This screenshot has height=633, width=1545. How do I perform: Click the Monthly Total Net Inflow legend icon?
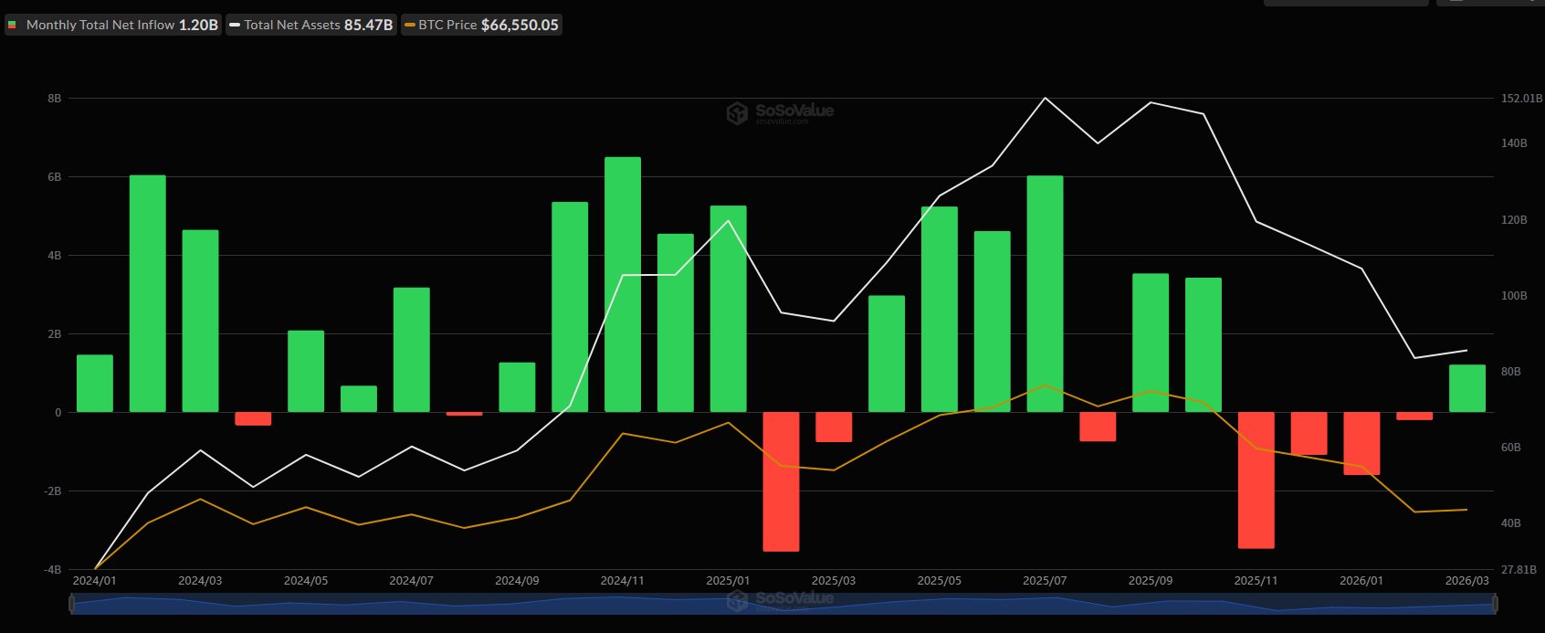pyautogui.click(x=12, y=25)
